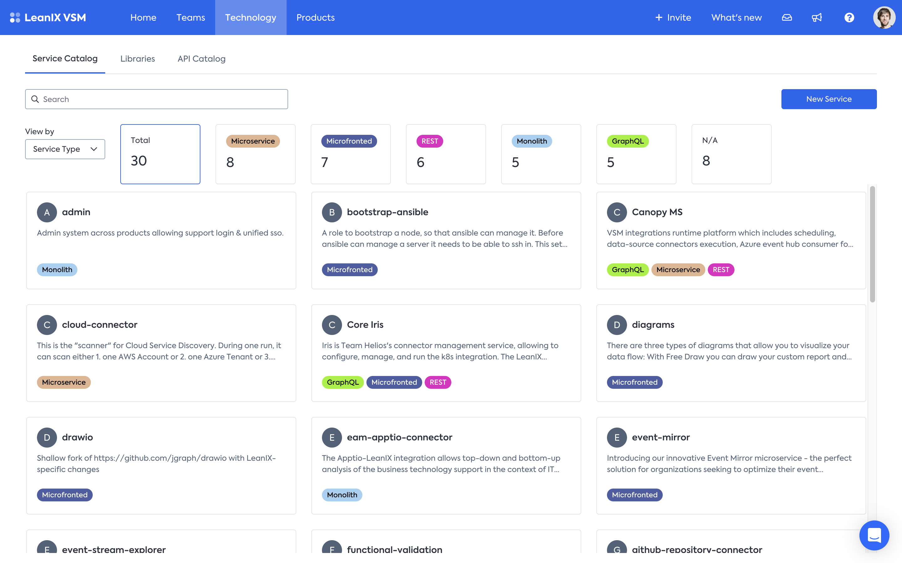Open the Core Iris service title
The height and width of the screenshot is (563, 902).
coord(365,325)
